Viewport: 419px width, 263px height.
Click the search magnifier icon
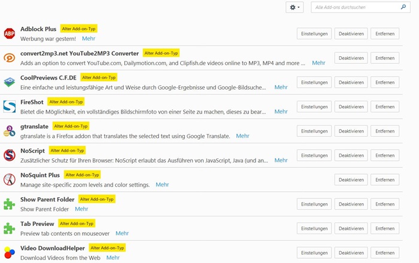(403, 7)
